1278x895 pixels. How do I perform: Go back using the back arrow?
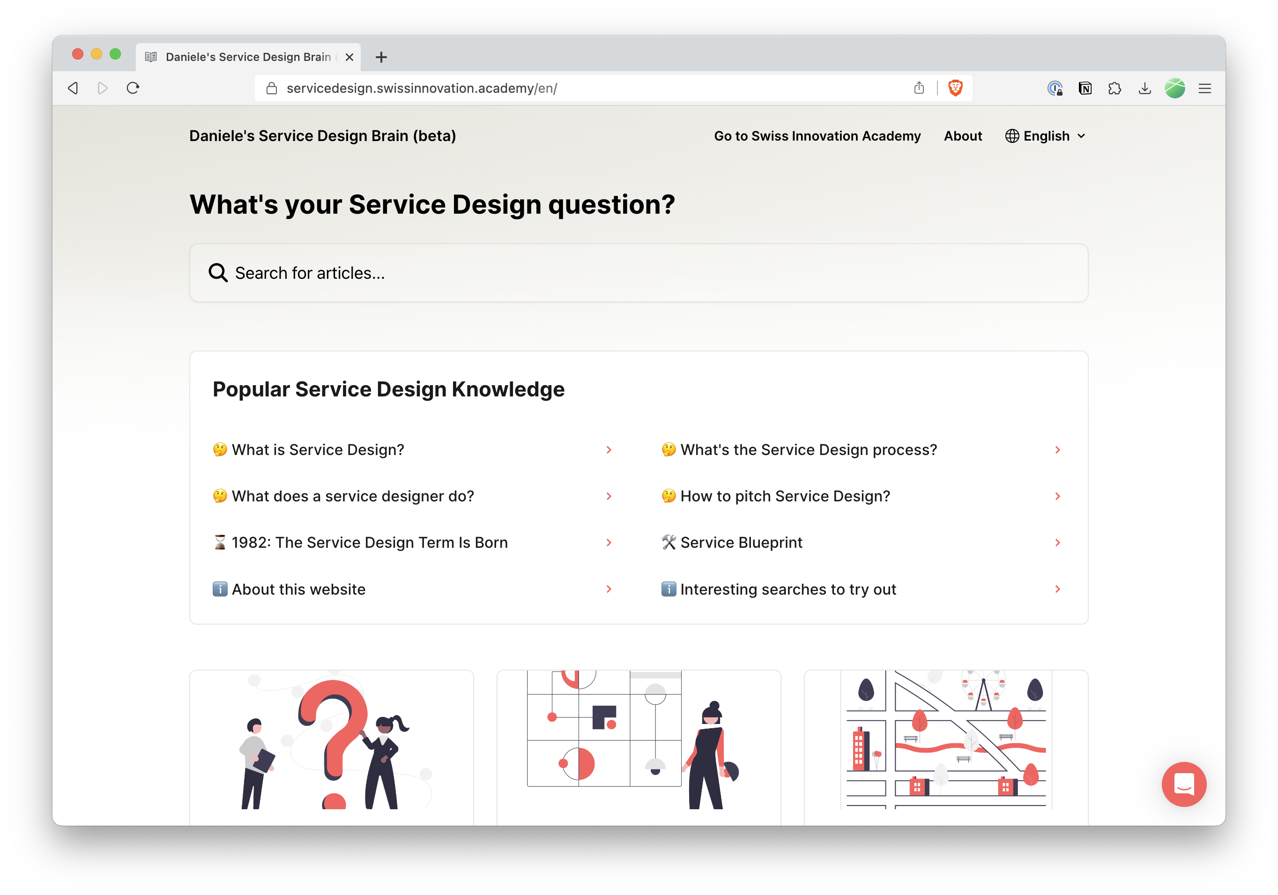click(x=73, y=88)
